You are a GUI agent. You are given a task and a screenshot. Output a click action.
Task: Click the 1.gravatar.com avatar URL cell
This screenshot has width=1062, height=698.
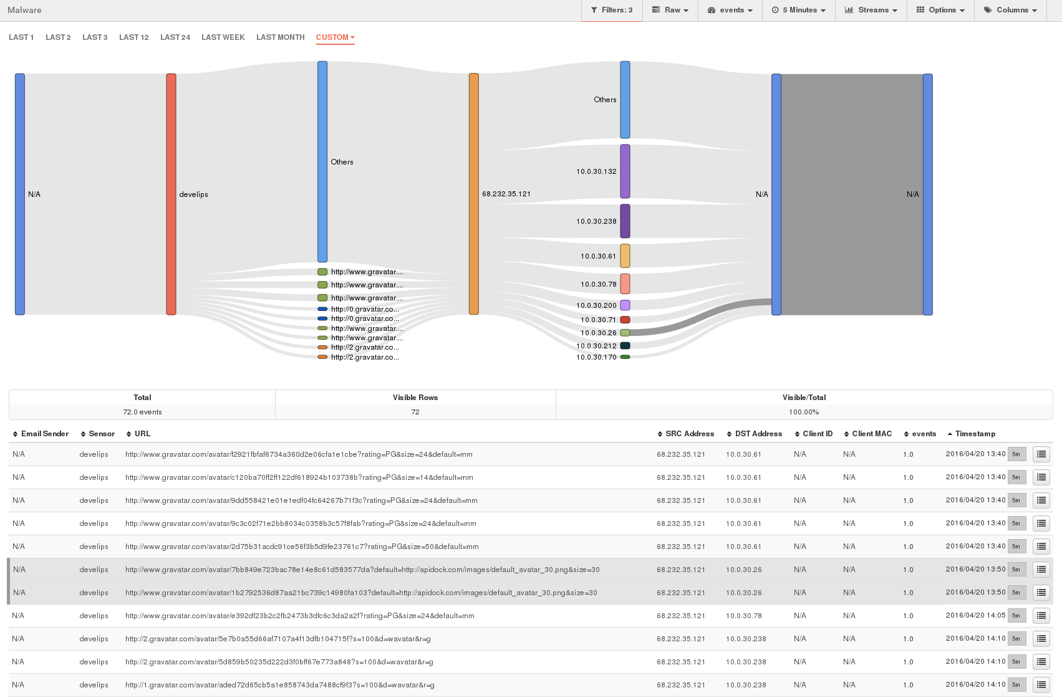point(280,685)
